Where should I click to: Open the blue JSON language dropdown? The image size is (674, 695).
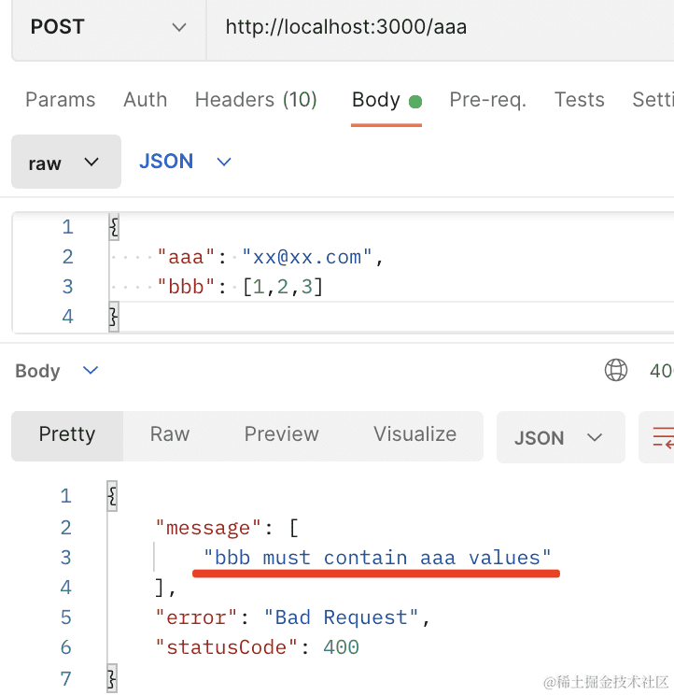point(185,162)
